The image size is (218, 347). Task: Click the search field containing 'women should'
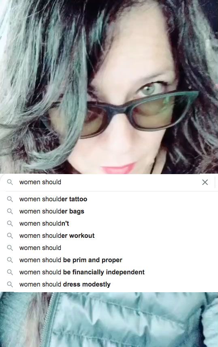pyautogui.click(x=108, y=182)
